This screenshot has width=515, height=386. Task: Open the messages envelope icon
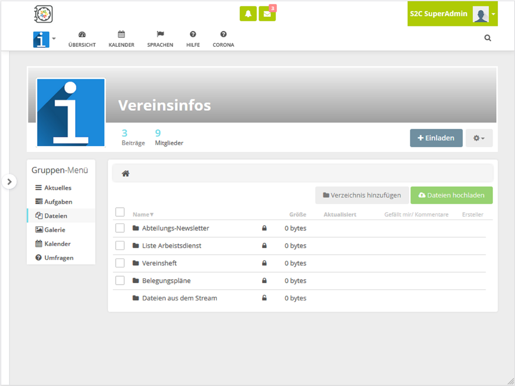[x=267, y=14]
